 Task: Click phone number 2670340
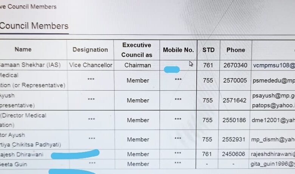(235, 65)
